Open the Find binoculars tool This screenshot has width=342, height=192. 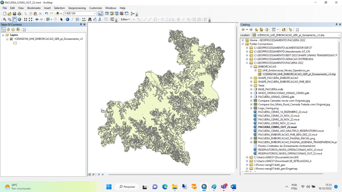click(90, 19)
